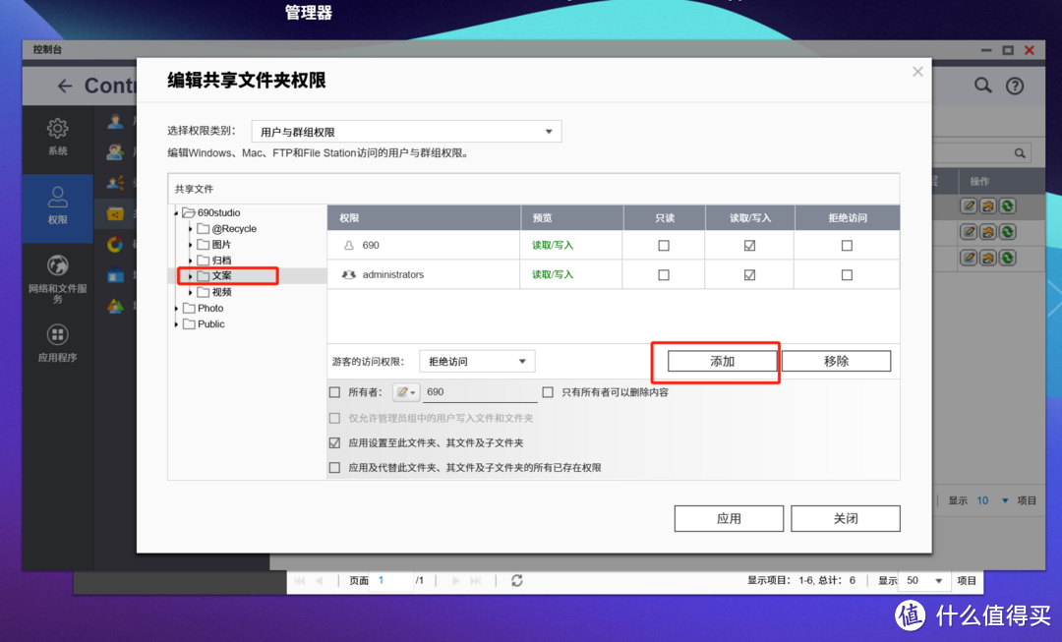The height and width of the screenshot is (642, 1062).
Task: Enable 只有所有者可以删除内容 checkbox
Action: tap(548, 392)
